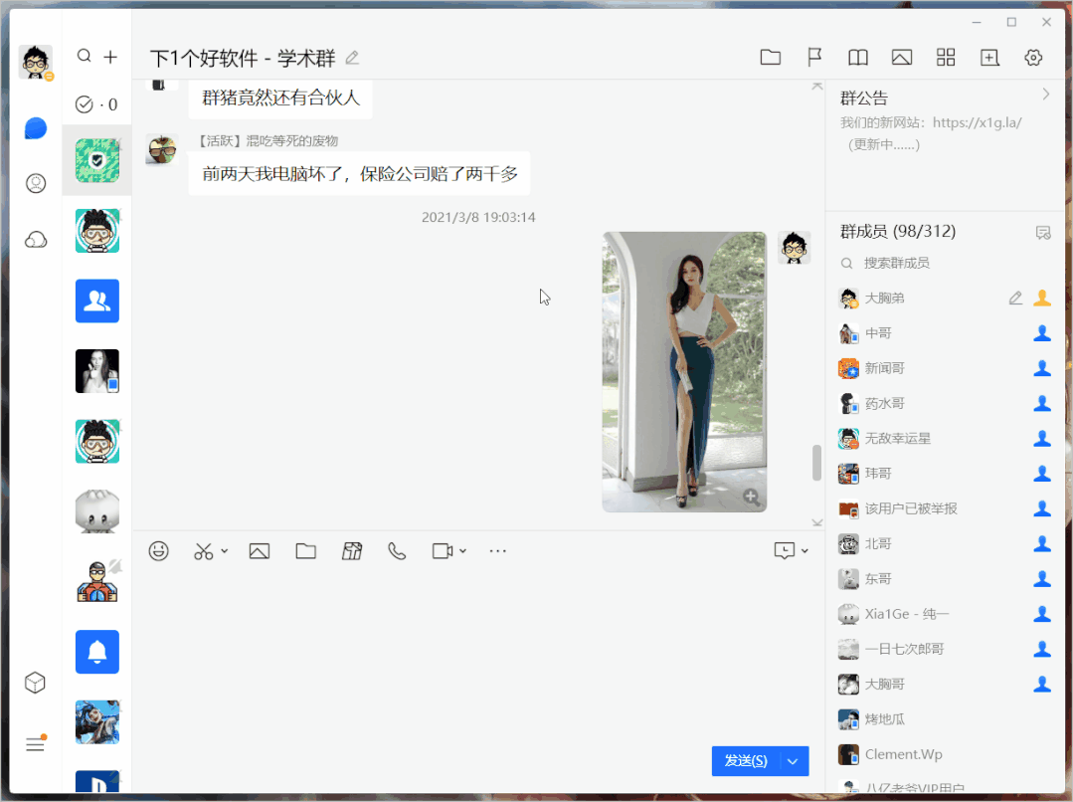Click the 发送(S) send button
Viewport: 1073px width, 802px height.
tap(746, 761)
